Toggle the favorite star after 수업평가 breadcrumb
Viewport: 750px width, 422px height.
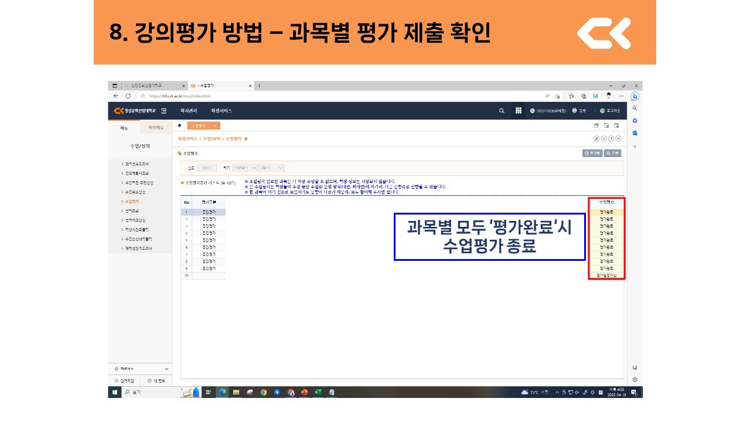[x=246, y=139]
